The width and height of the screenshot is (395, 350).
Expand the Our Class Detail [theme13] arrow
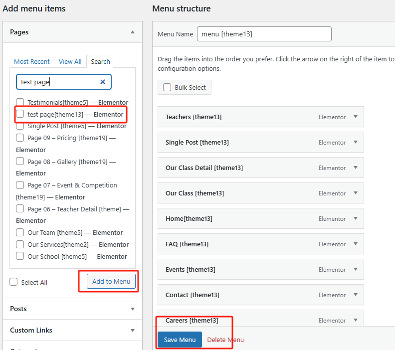click(356, 168)
